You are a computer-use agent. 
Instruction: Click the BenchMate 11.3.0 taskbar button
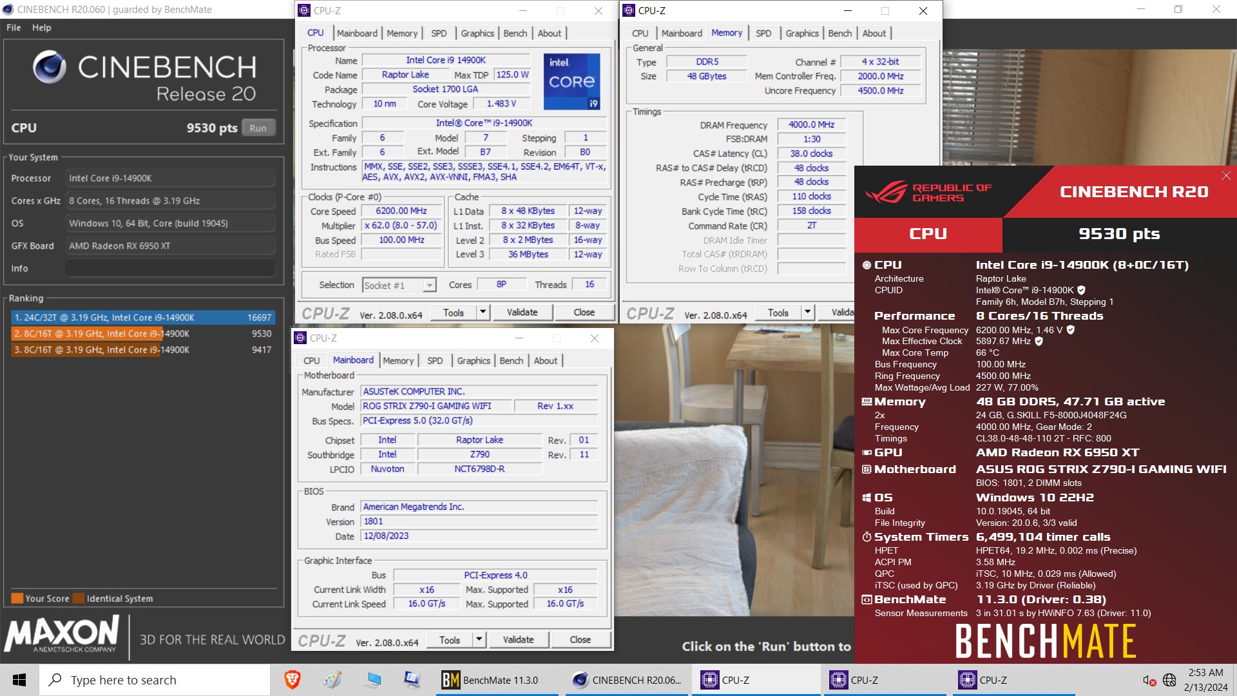497,680
